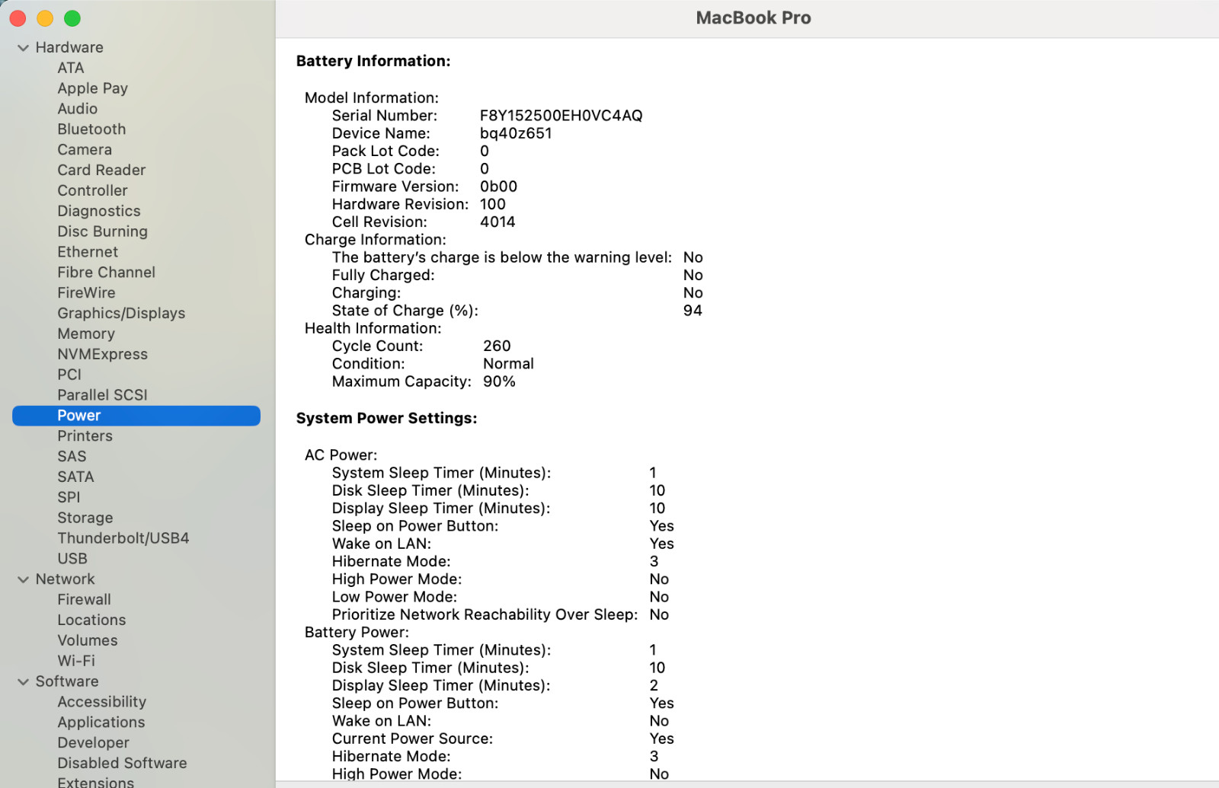Viewport: 1219px width, 788px height.
Task: Select the USB sidebar item
Action: pyautogui.click(x=72, y=559)
